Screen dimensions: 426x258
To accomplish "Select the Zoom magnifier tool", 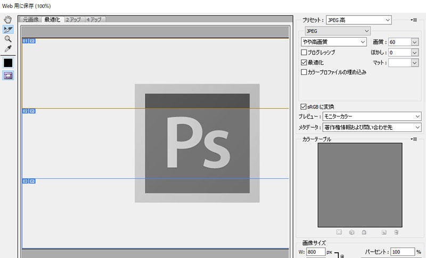I will coord(8,39).
